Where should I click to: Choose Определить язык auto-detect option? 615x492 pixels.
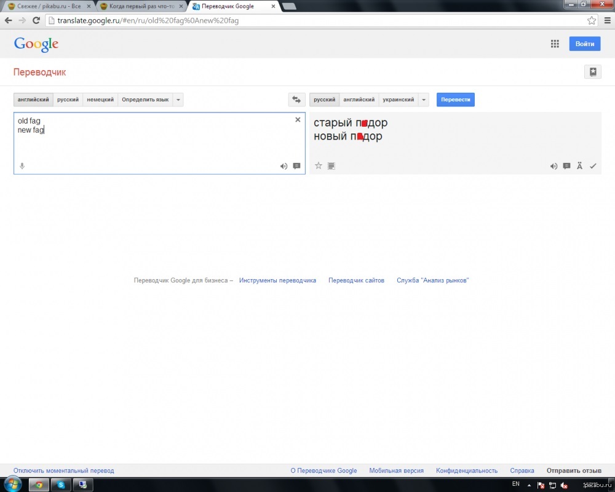coord(145,100)
